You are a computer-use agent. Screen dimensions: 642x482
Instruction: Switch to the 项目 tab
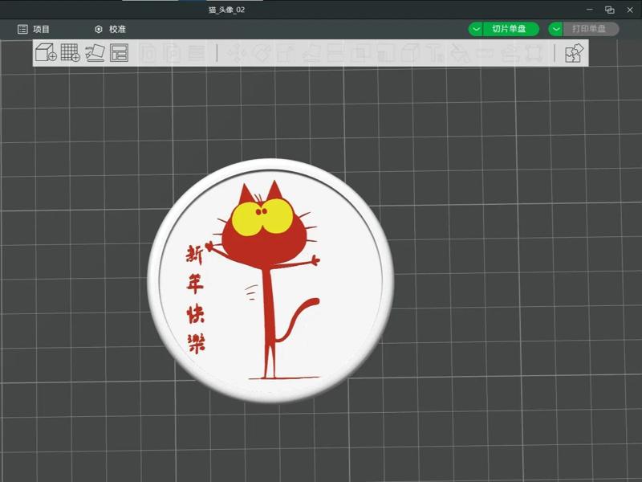point(33,29)
